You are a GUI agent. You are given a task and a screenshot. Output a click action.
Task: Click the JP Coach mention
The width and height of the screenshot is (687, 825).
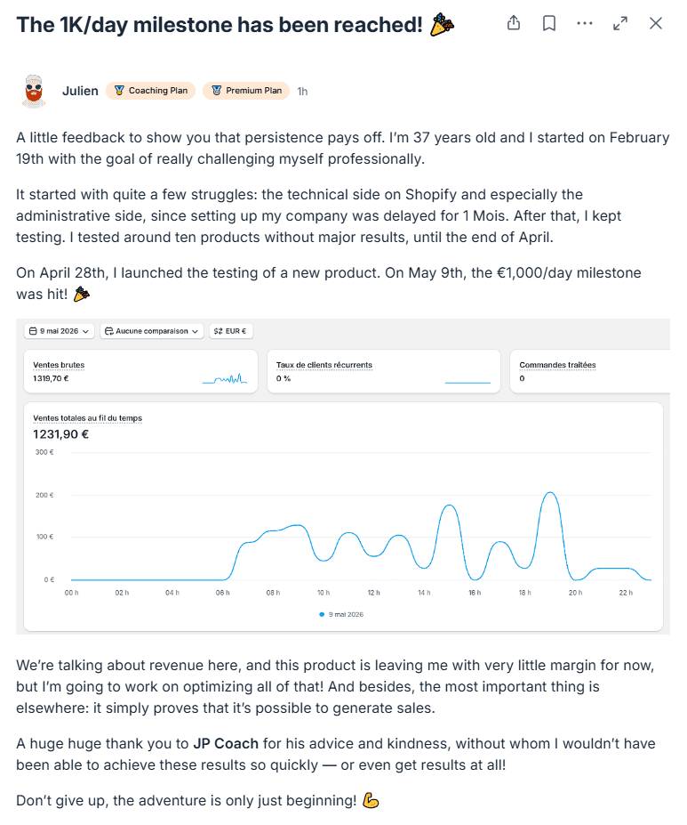click(226, 743)
